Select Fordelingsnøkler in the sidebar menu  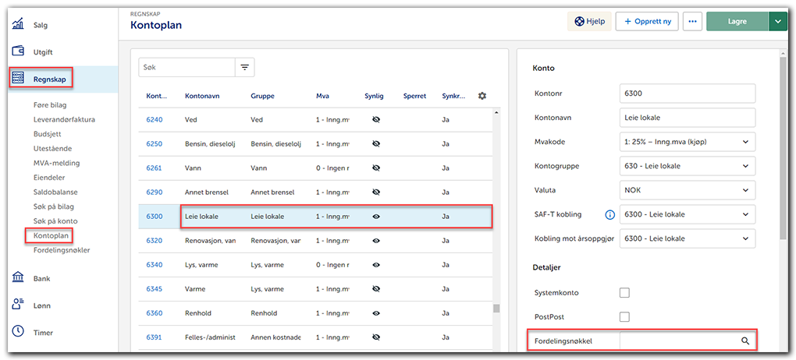62,250
